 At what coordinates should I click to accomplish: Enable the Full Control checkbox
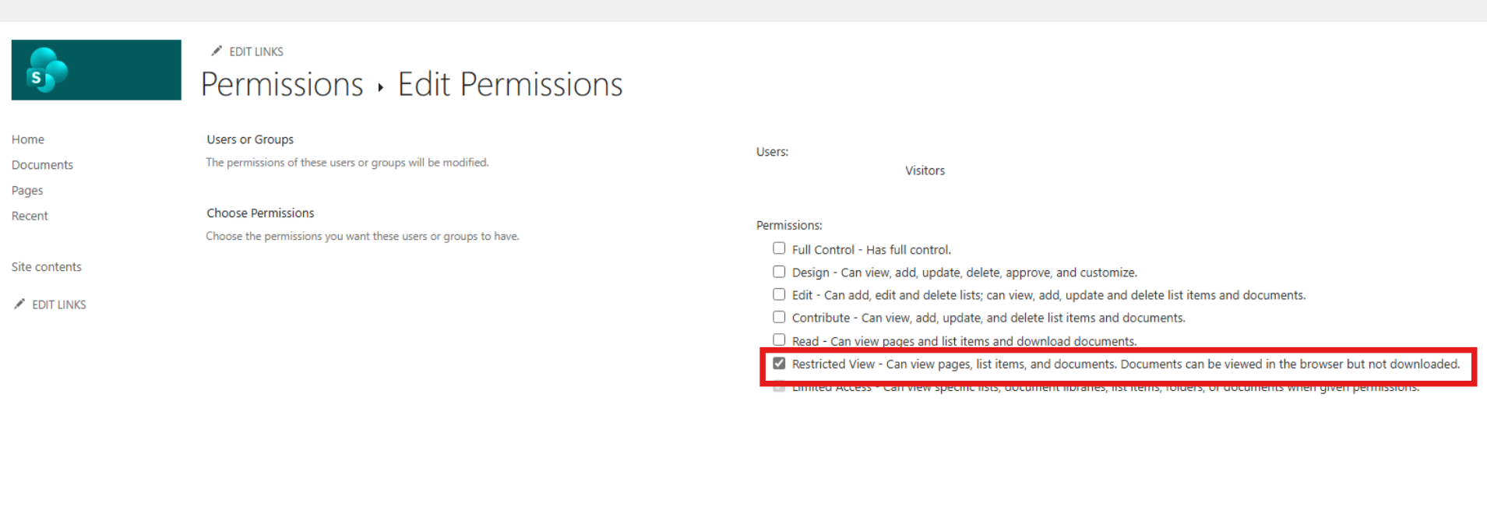tap(779, 248)
